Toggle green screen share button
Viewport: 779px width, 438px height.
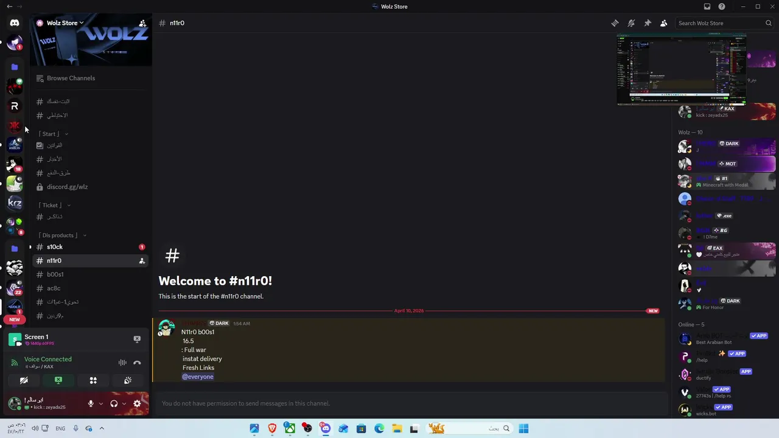coord(58,380)
